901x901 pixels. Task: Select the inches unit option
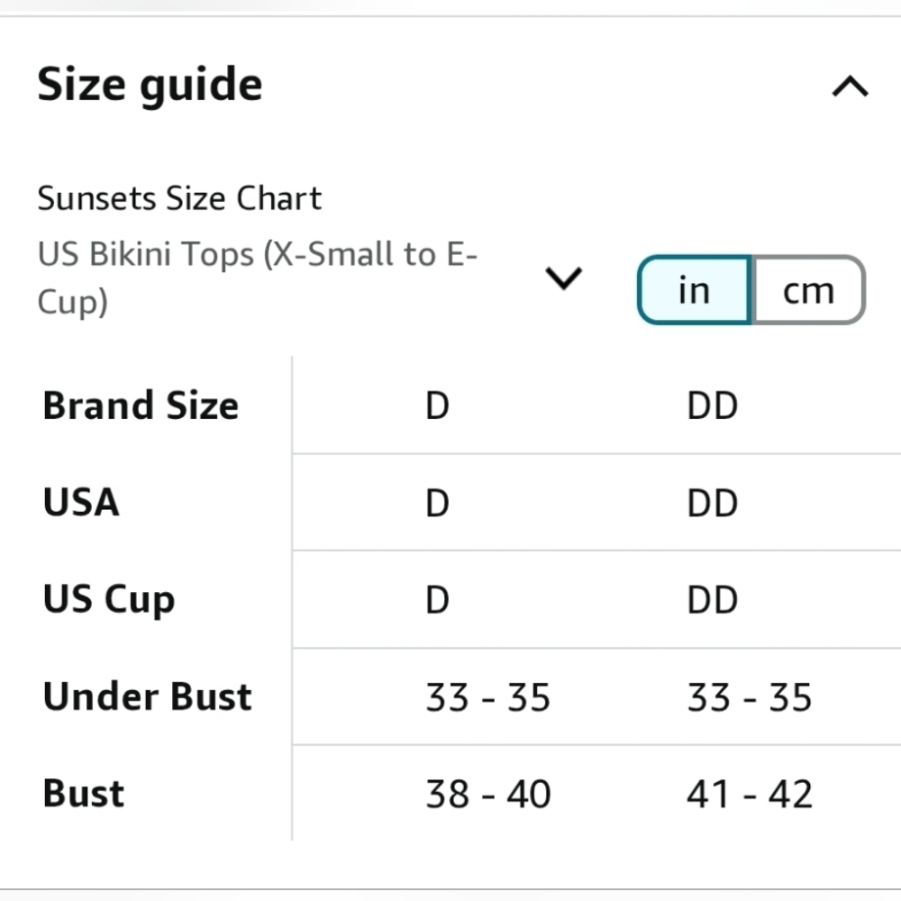pyautogui.click(x=693, y=290)
